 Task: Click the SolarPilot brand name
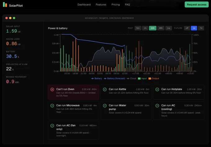(16, 6)
